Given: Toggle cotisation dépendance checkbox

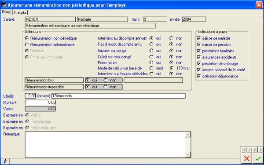Looking at the screenshot, I should point(199,76).
